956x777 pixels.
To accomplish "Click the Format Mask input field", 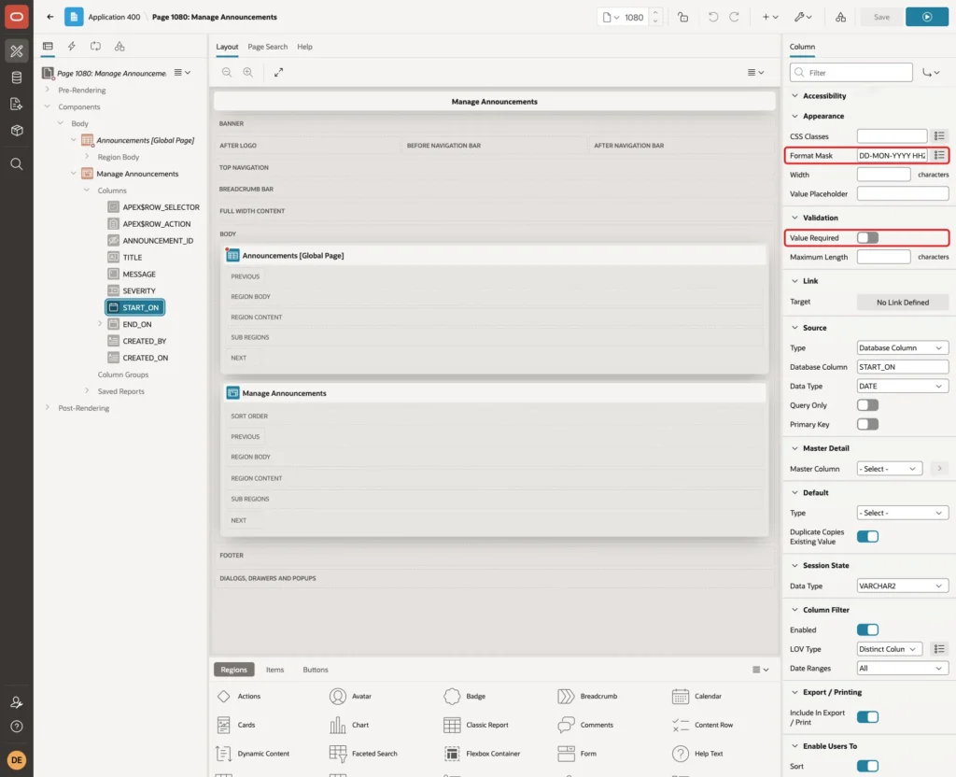I will (x=892, y=156).
